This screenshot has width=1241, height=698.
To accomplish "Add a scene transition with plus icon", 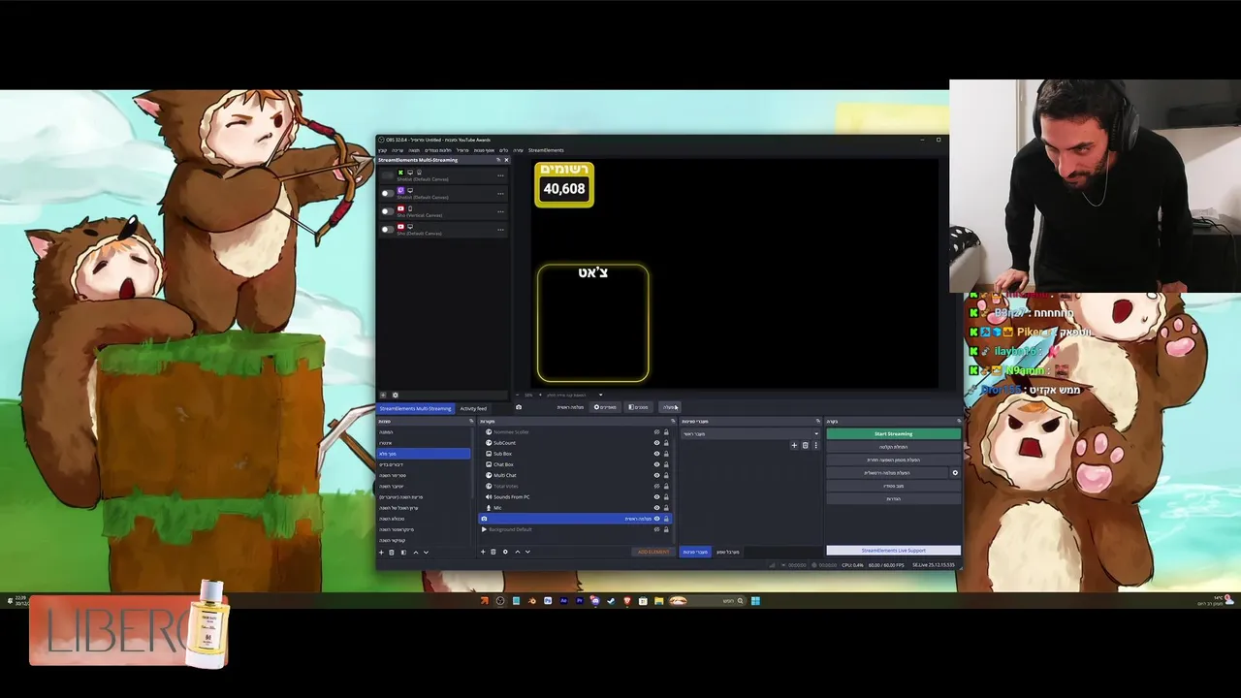I will tap(794, 445).
